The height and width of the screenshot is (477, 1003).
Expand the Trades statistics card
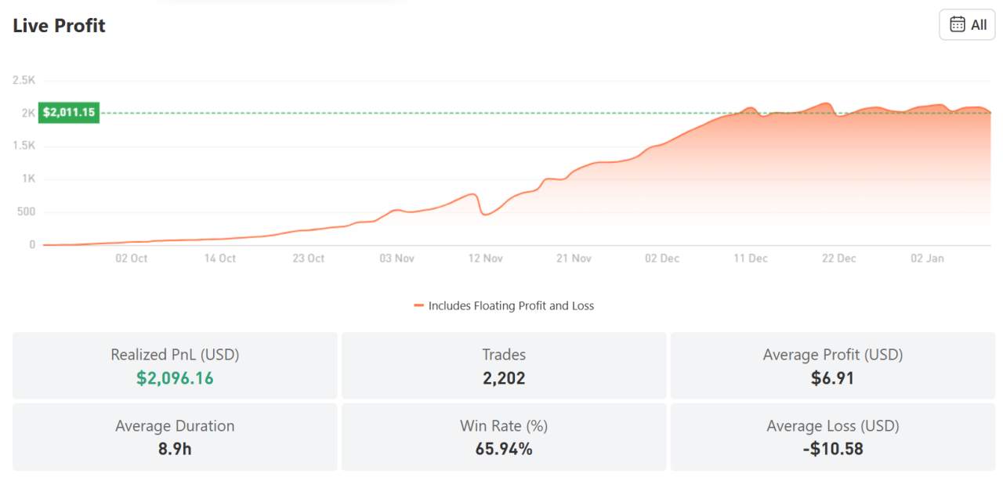[504, 365]
